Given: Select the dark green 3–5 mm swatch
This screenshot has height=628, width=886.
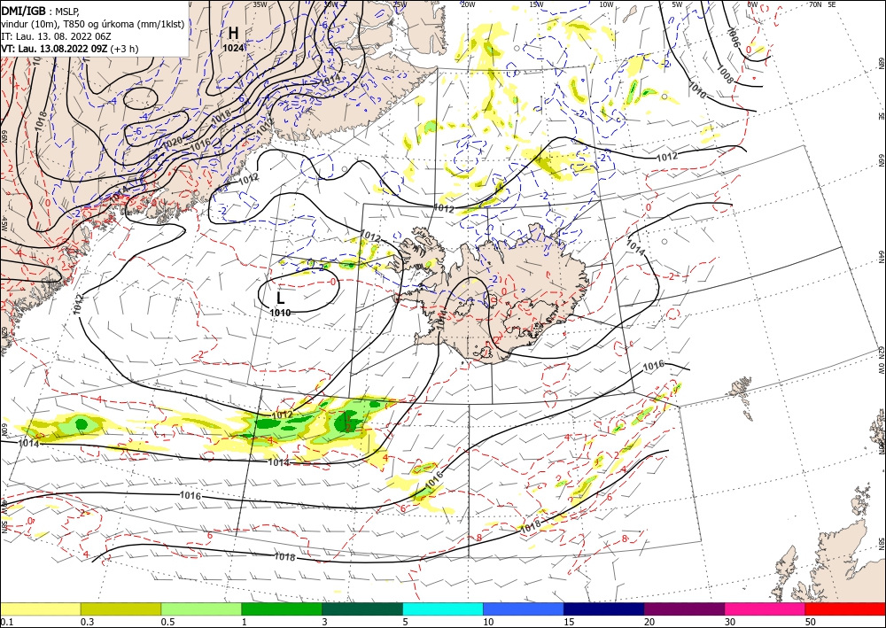Looking at the screenshot, I should (x=362, y=609).
